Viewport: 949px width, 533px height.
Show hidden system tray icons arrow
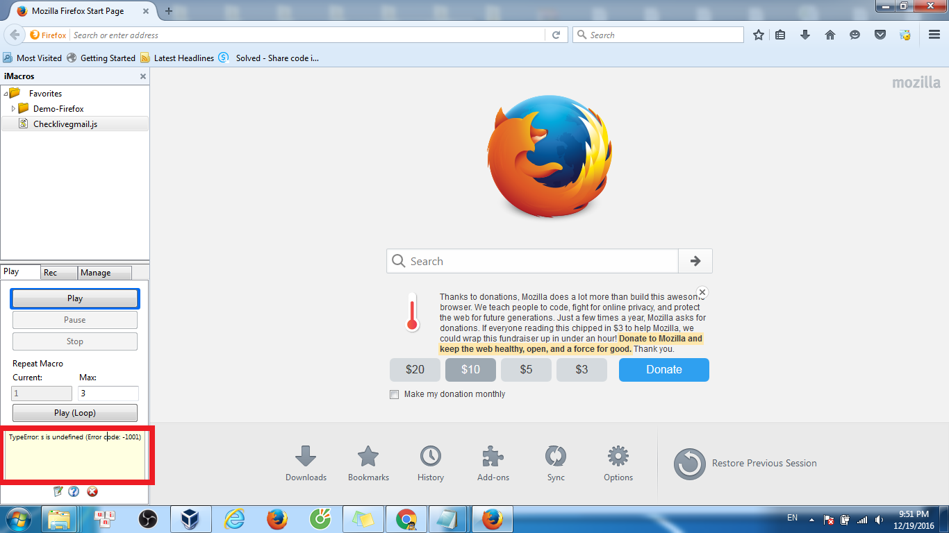click(x=812, y=519)
